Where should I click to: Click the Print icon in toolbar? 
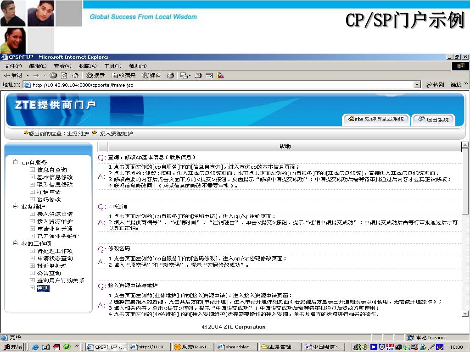(198, 76)
